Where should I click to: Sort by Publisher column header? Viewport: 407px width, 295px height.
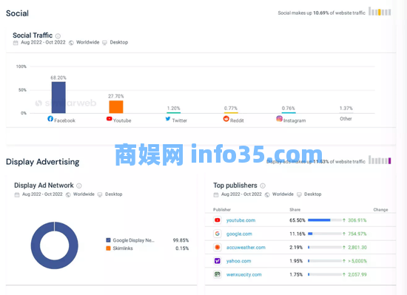(222, 209)
